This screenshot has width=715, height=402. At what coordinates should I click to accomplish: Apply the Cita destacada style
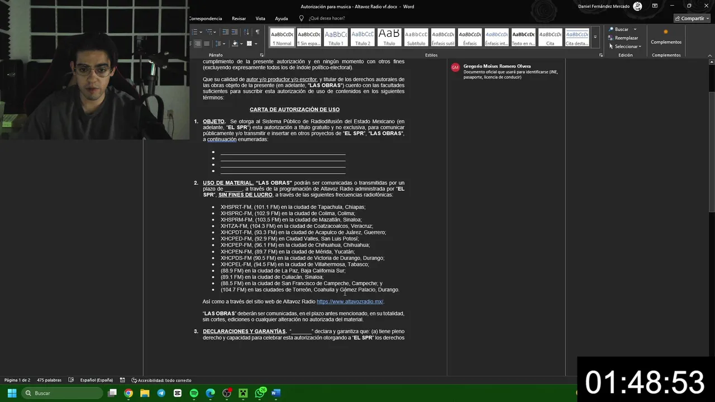point(577,37)
